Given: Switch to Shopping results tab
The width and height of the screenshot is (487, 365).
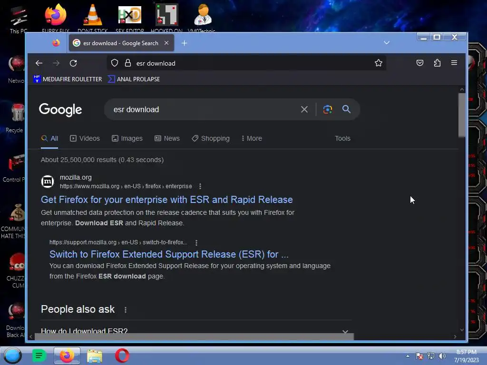Looking at the screenshot, I should tap(211, 138).
